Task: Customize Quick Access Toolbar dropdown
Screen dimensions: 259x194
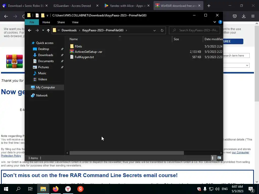Action: click(x=47, y=15)
